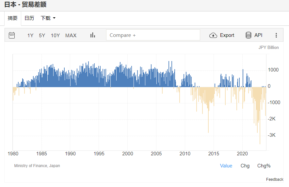Viewport: 289px width, 187px height.
Task: Open the calendar date range picker
Action: [12, 35]
